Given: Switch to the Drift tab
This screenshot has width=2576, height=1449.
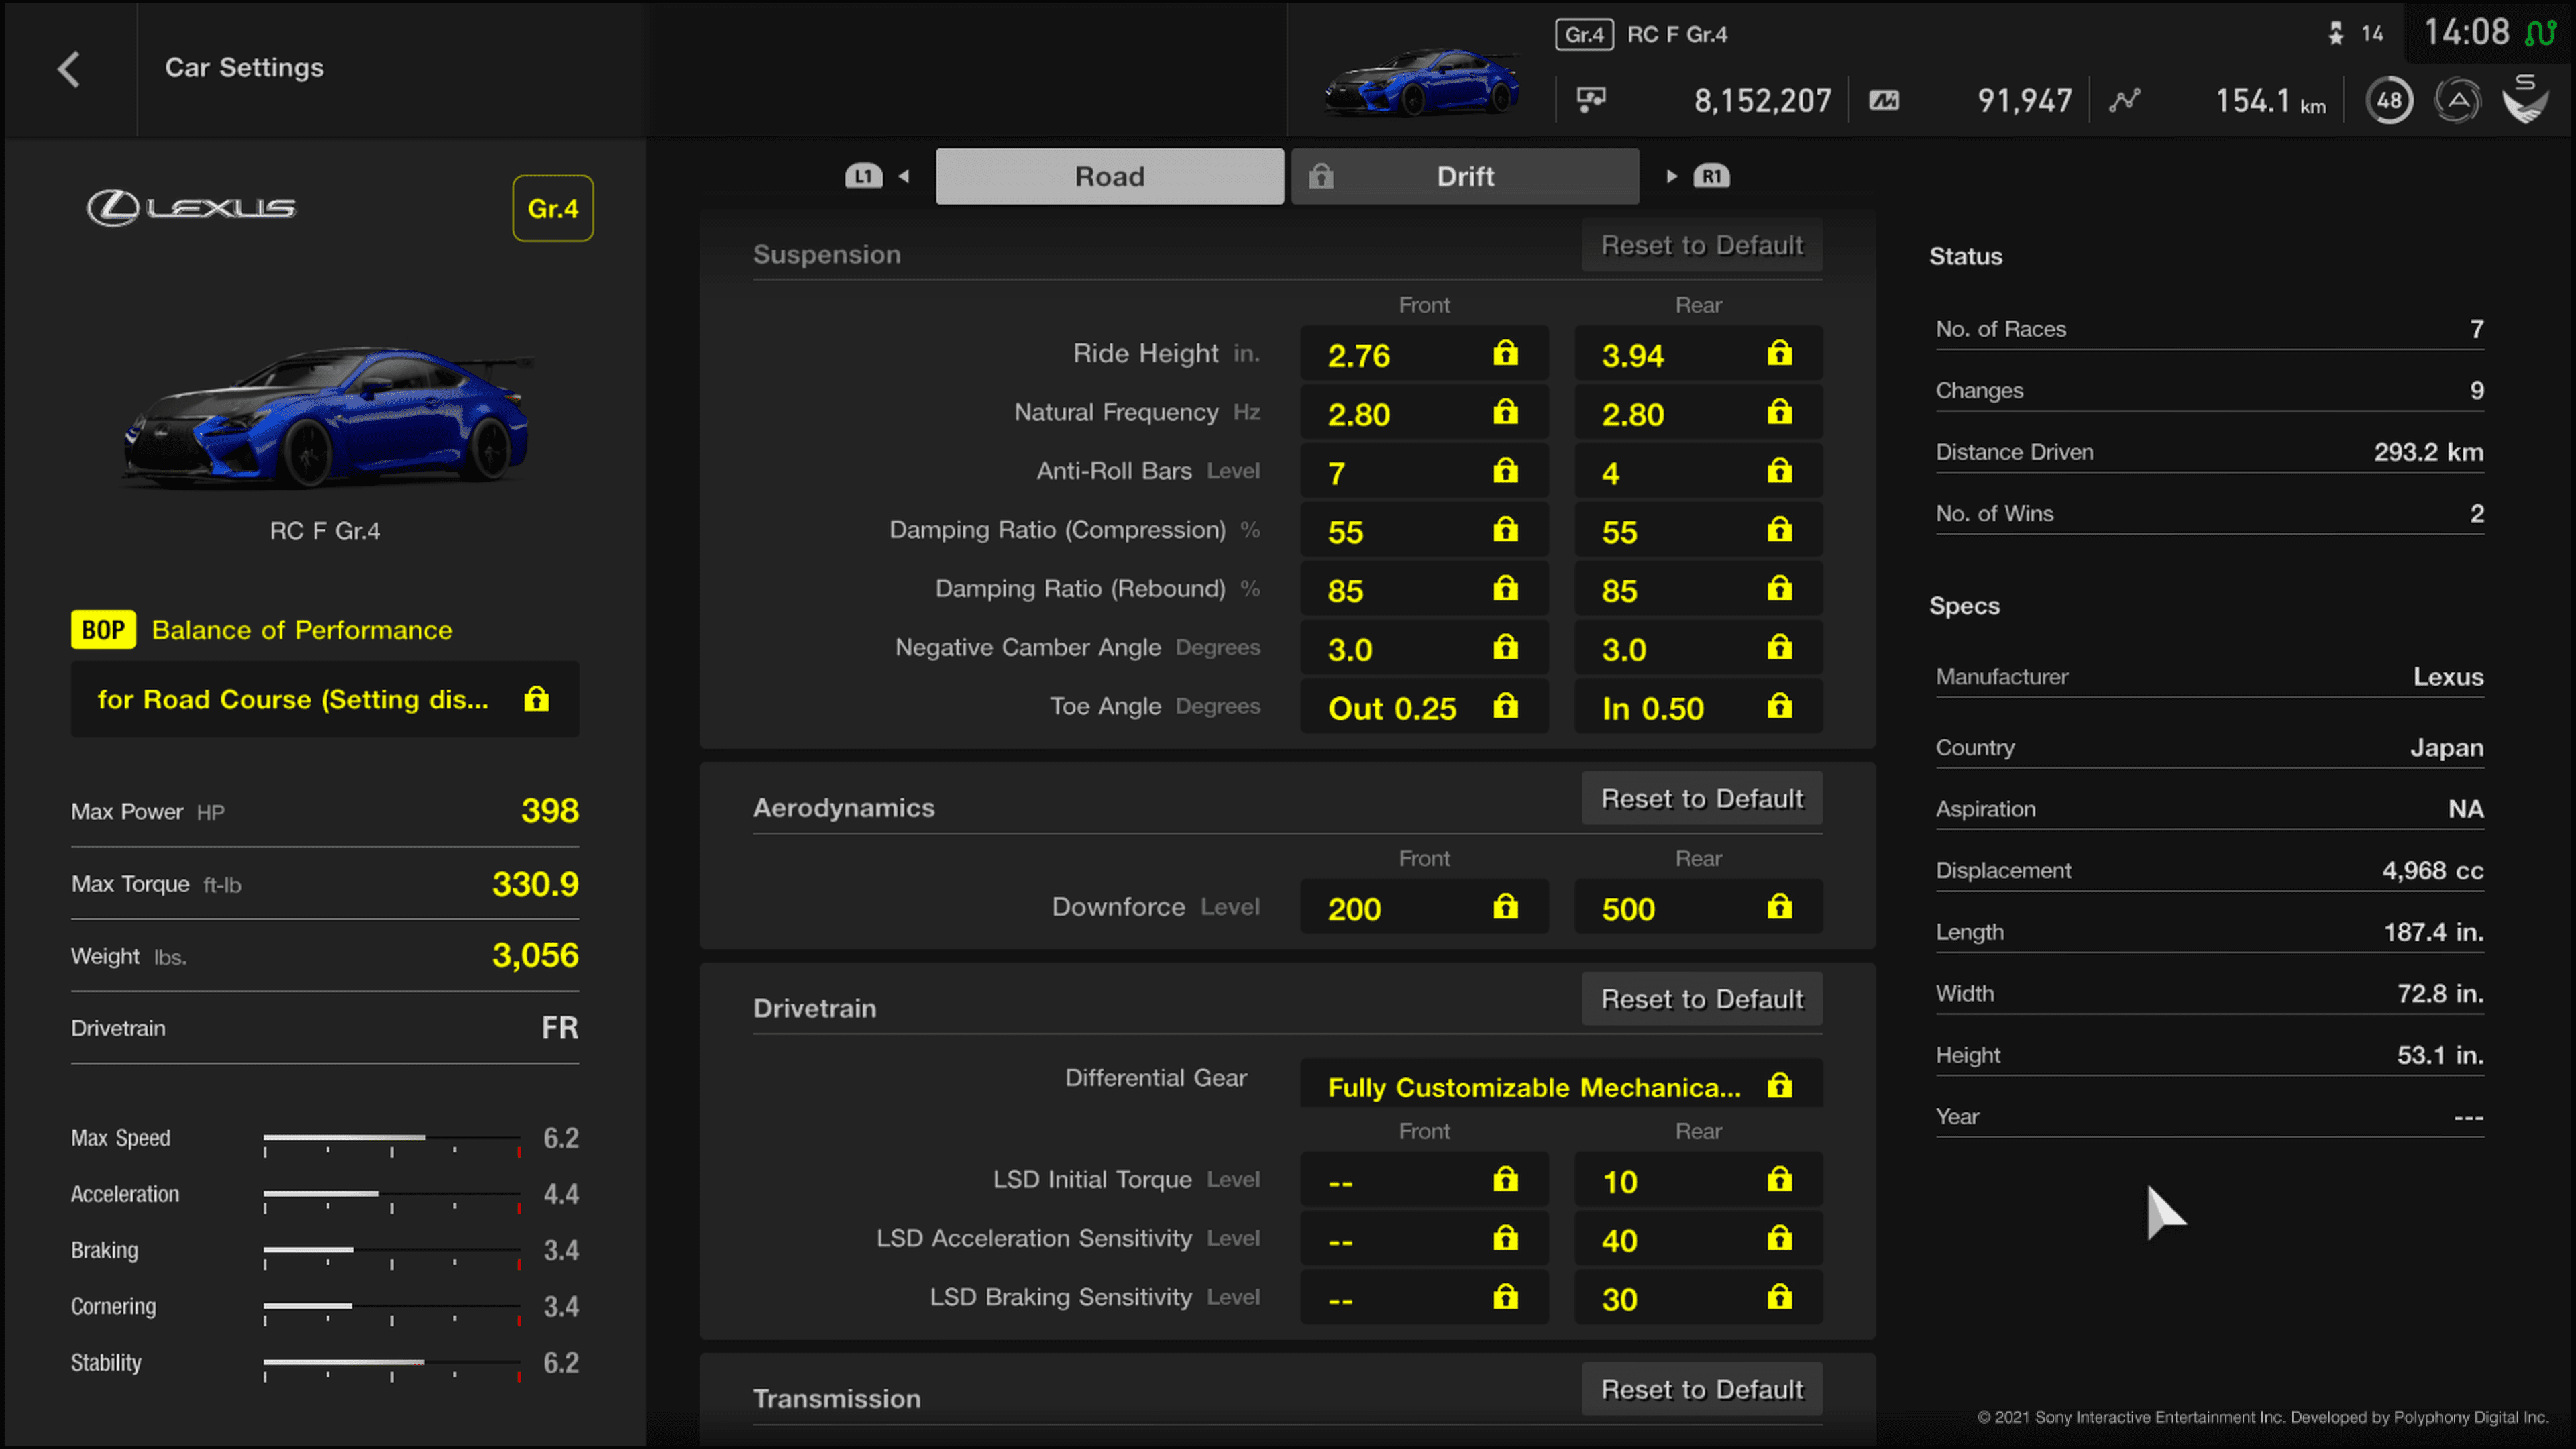Looking at the screenshot, I should pos(1465,175).
